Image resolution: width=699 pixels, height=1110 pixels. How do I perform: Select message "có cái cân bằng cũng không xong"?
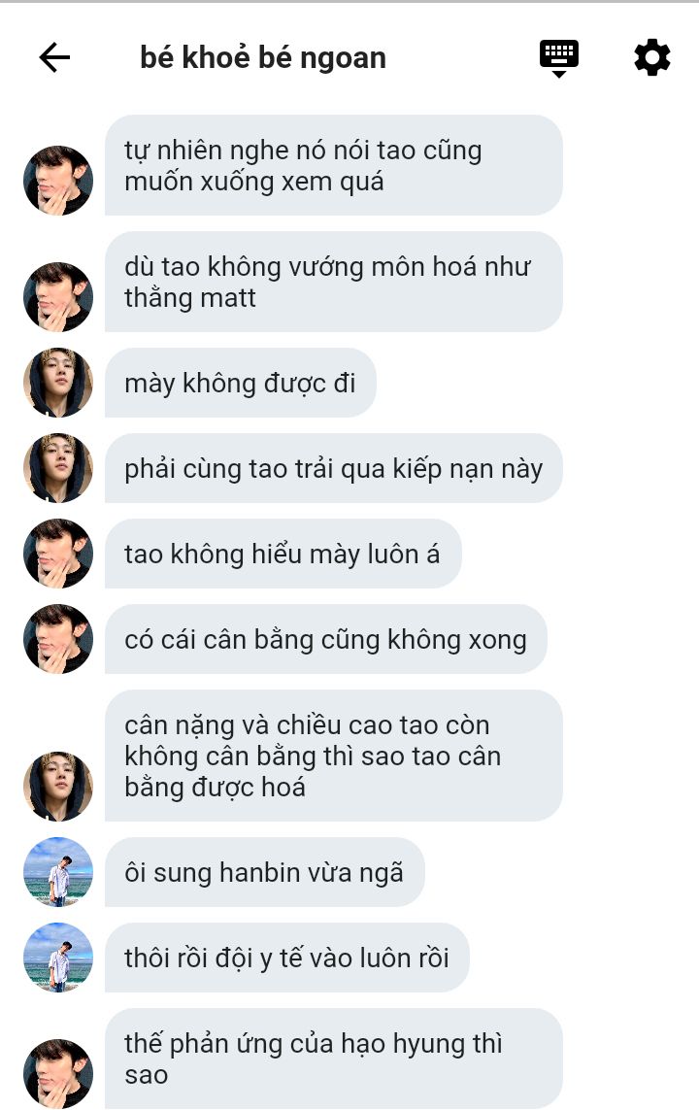[325, 639]
